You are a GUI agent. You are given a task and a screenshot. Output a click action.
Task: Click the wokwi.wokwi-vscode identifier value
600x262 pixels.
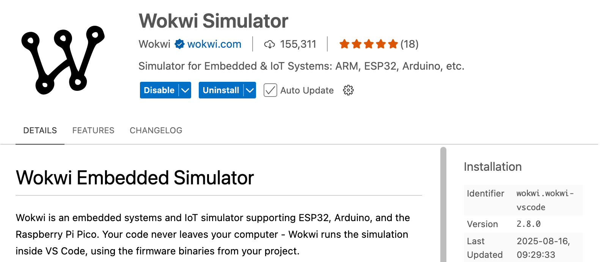pyautogui.click(x=545, y=200)
